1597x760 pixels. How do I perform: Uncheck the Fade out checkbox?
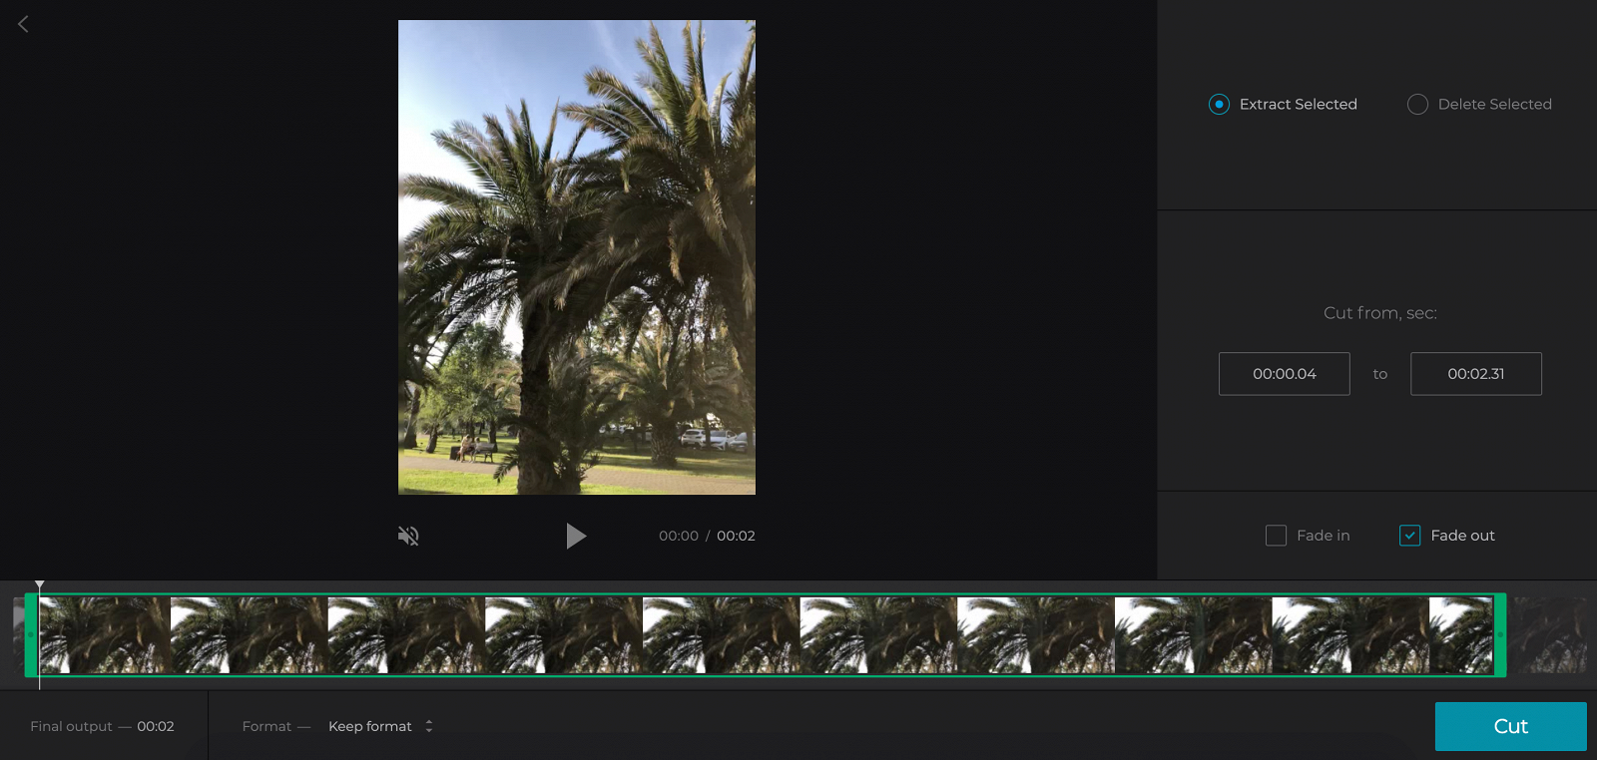tap(1409, 536)
